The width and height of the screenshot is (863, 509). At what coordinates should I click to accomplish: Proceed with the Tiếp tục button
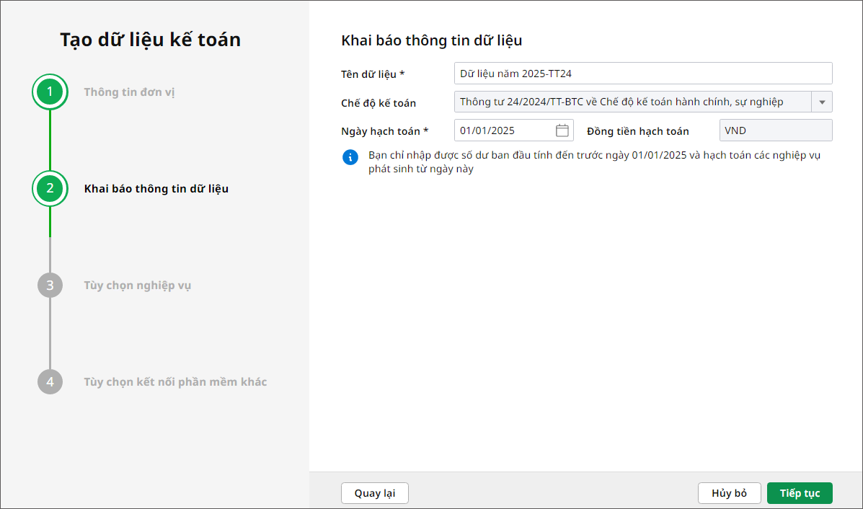799,493
